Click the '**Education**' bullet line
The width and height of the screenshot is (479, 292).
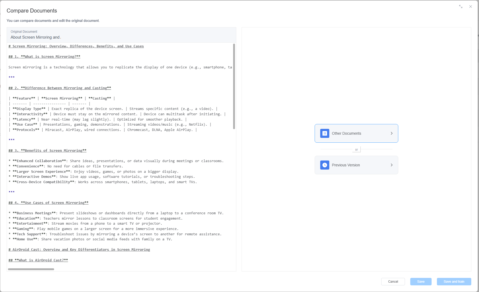(x=96, y=219)
